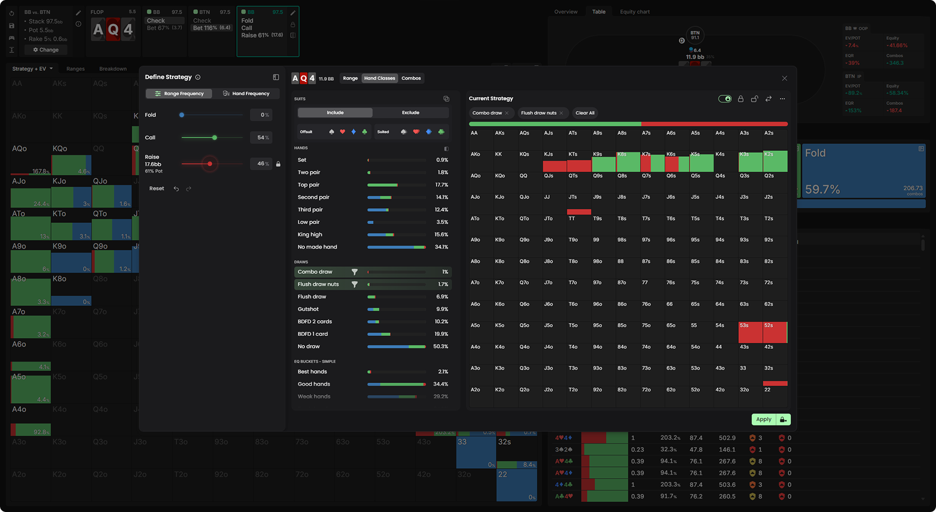Click the undo arrow next to Reset

(176, 189)
